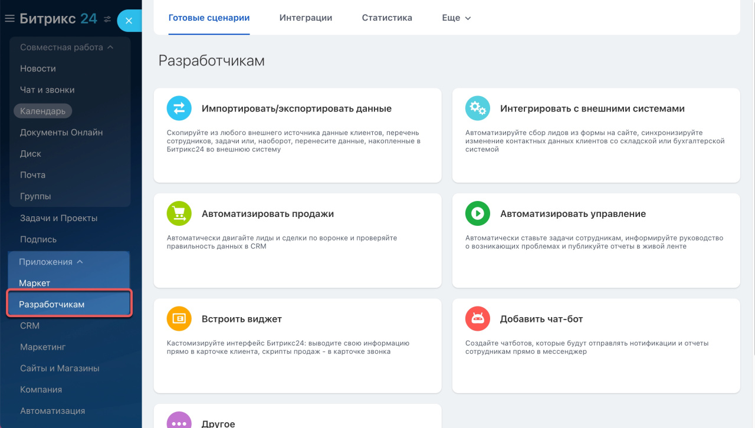Open the Встроить виджет scenario
755x428 pixels.
242,318
